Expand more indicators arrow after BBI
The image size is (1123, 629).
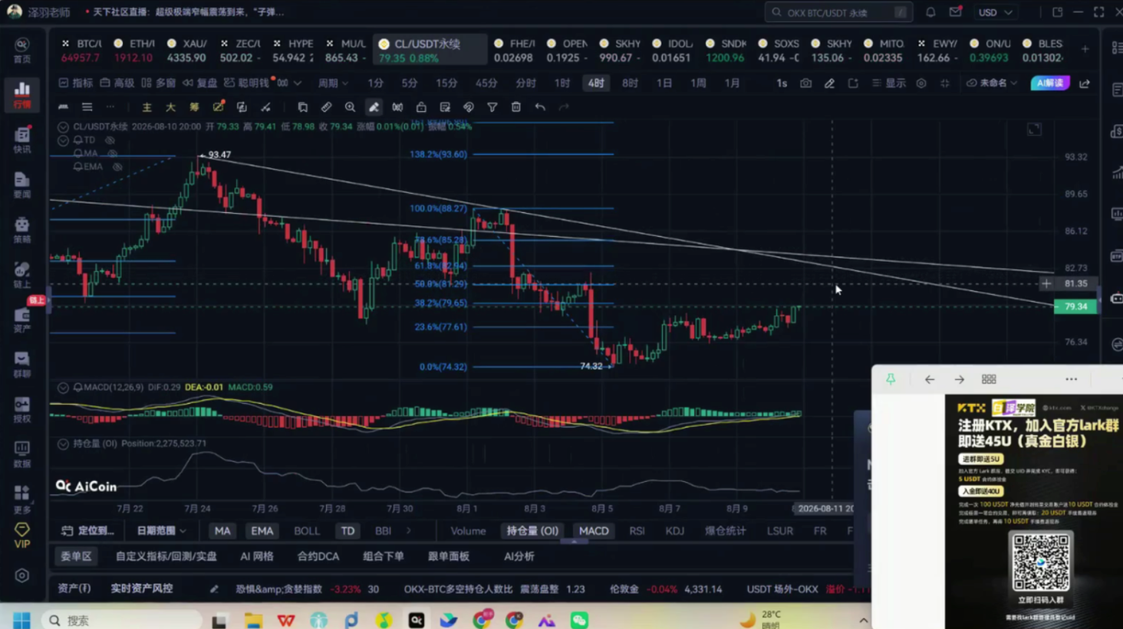408,530
